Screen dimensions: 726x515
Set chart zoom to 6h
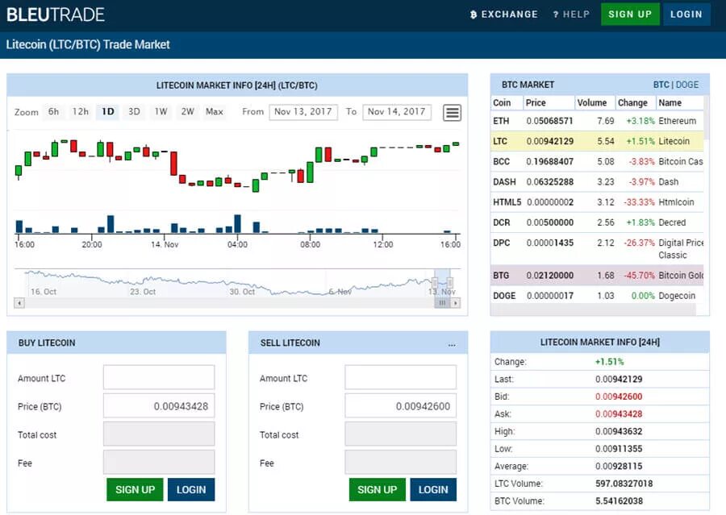point(54,112)
